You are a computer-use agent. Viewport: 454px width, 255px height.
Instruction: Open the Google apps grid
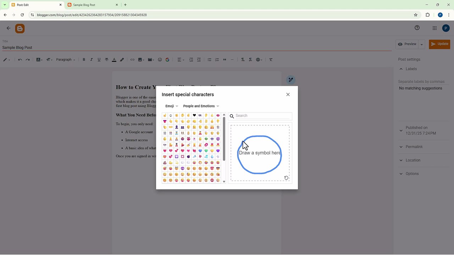pyautogui.click(x=434, y=28)
